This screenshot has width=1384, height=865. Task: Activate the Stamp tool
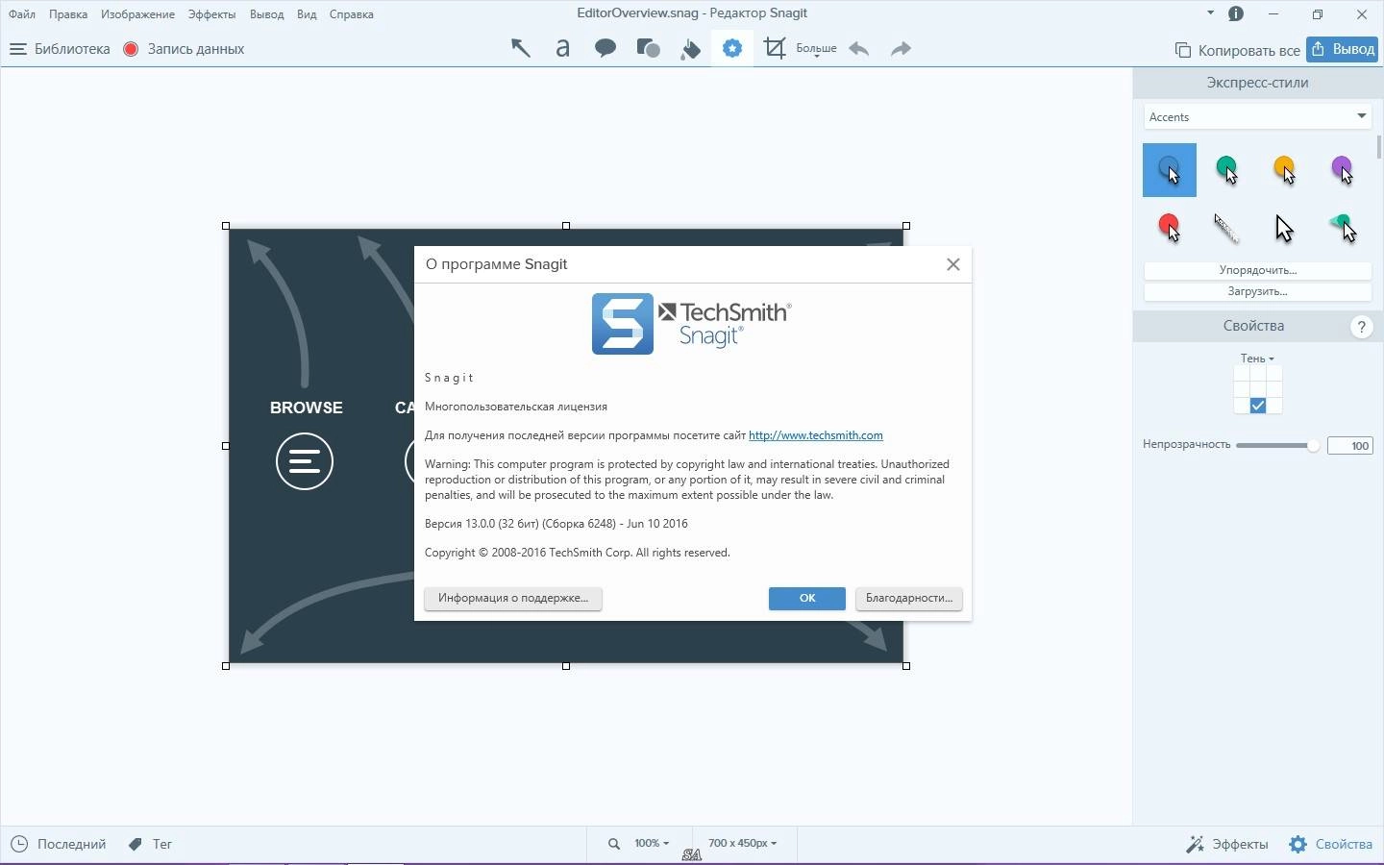(x=732, y=48)
